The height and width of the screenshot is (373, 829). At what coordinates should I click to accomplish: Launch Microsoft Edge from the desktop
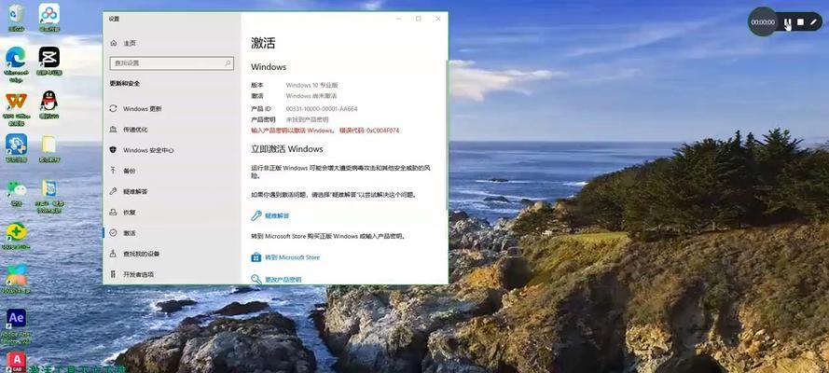[16, 64]
